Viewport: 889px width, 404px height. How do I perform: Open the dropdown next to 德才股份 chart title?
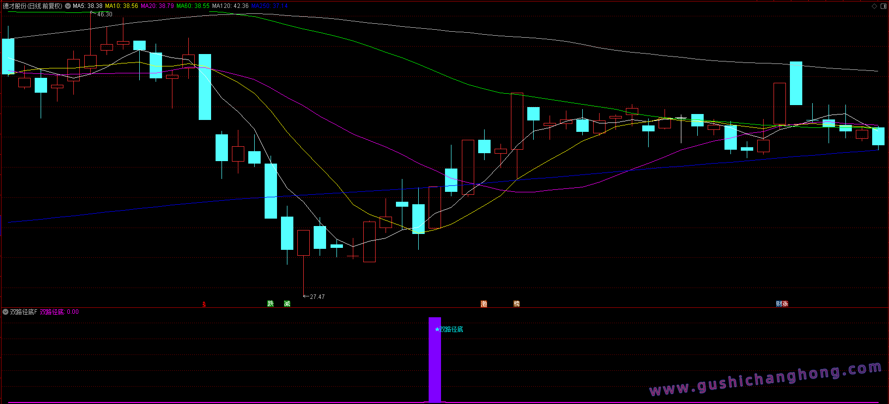click(x=68, y=6)
